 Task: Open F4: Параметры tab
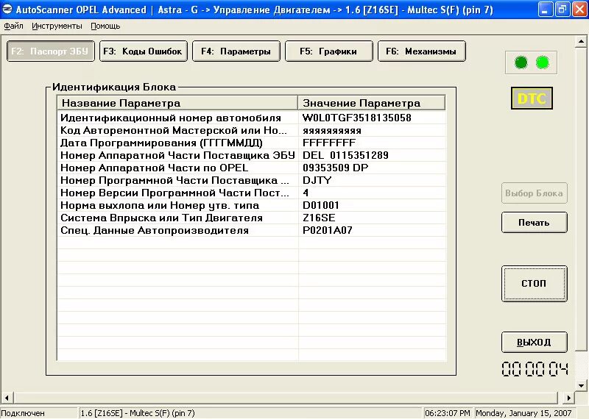(236, 51)
